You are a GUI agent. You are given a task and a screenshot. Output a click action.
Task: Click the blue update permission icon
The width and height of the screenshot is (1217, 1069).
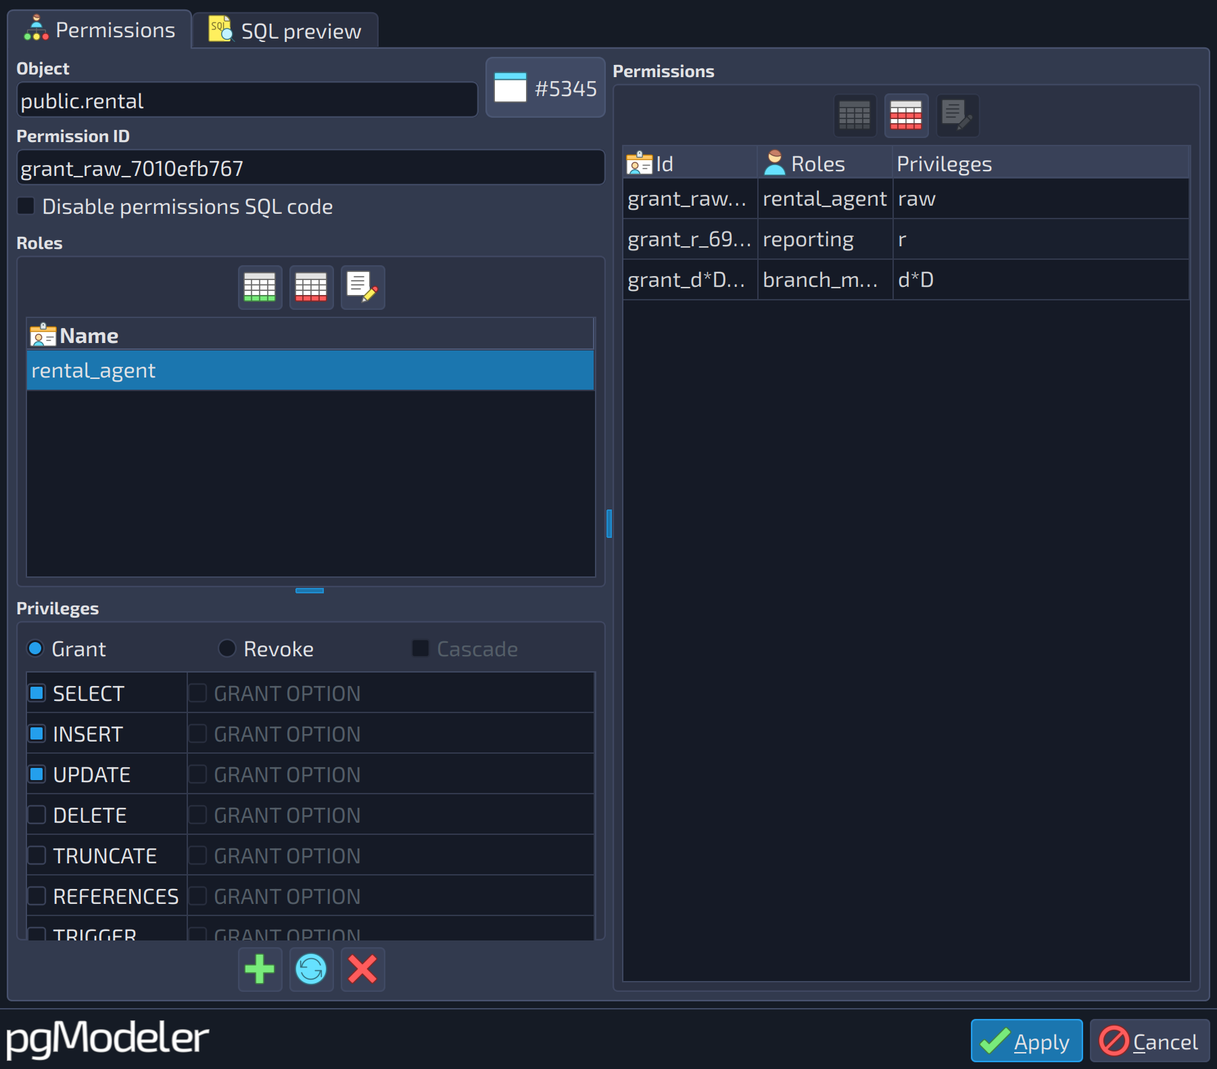tap(311, 969)
